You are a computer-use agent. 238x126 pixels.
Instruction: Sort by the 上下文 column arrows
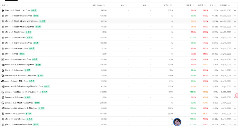171,5
